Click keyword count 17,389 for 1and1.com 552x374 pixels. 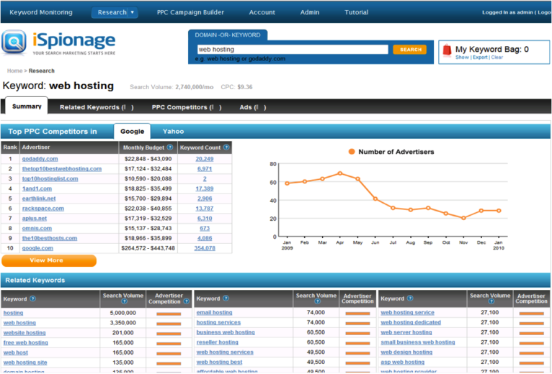coord(205,188)
